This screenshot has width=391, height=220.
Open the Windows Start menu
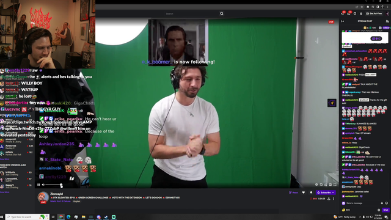(2, 217)
